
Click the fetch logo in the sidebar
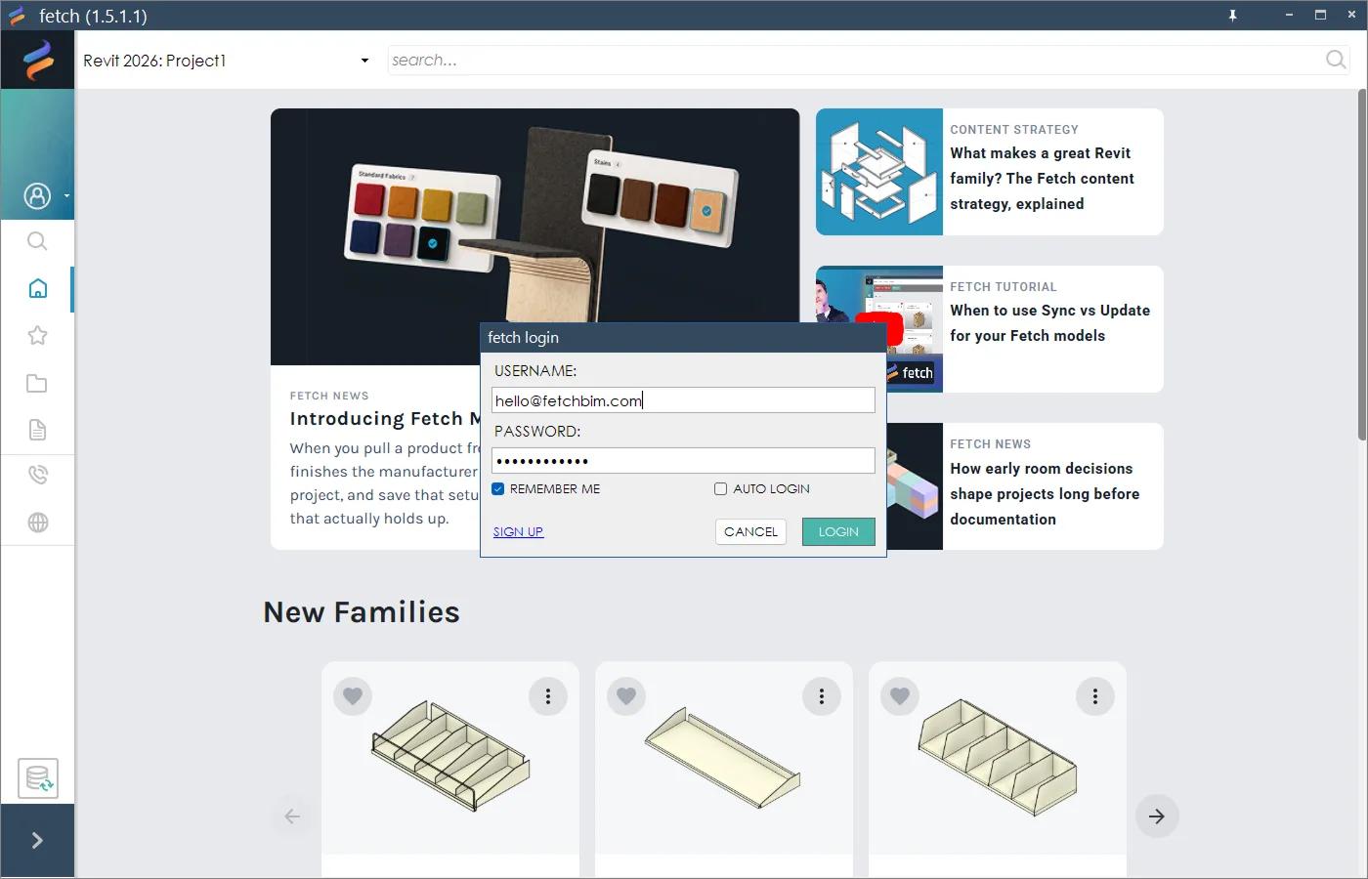(x=38, y=60)
